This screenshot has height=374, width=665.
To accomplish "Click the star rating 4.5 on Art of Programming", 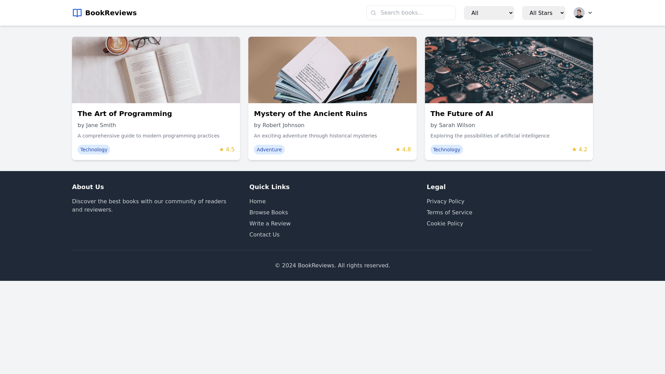I will click(227, 150).
